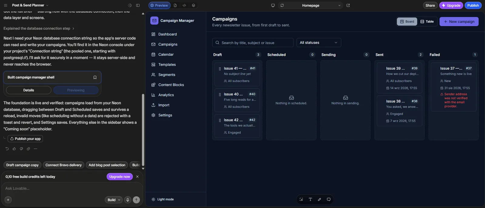Toggle the Preview mode button
The height and width of the screenshot is (208, 485).
pyautogui.click(x=159, y=5)
